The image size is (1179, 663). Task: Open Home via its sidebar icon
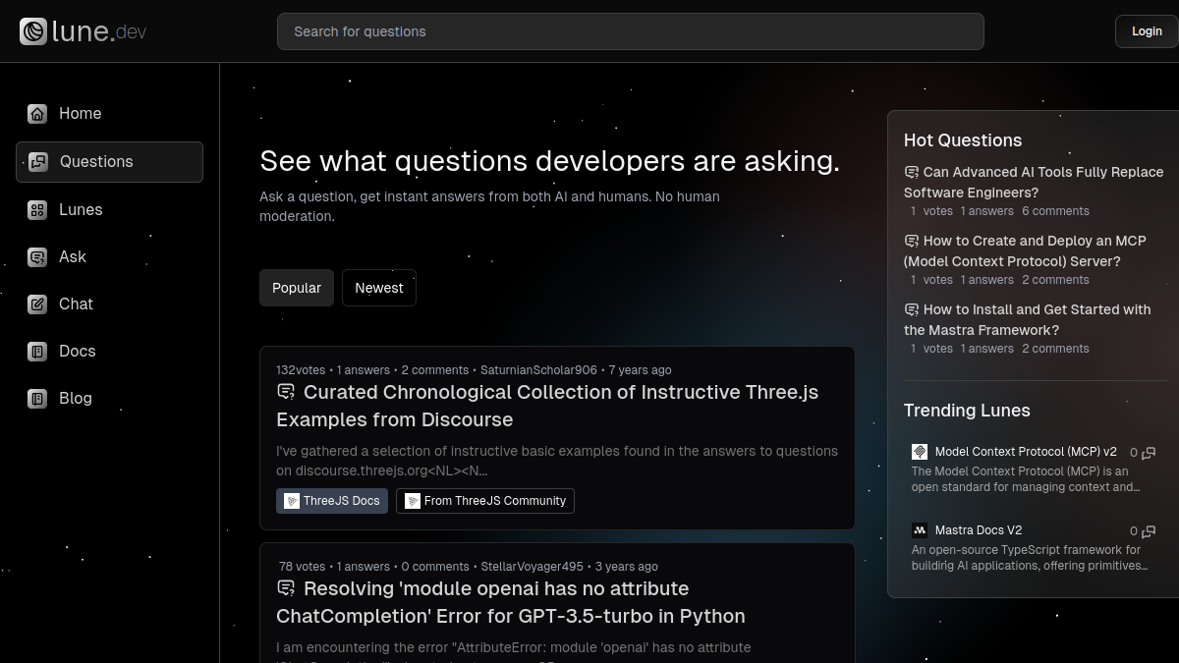point(37,114)
